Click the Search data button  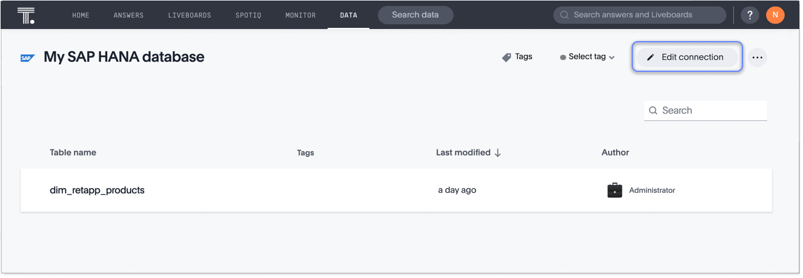(415, 15)
